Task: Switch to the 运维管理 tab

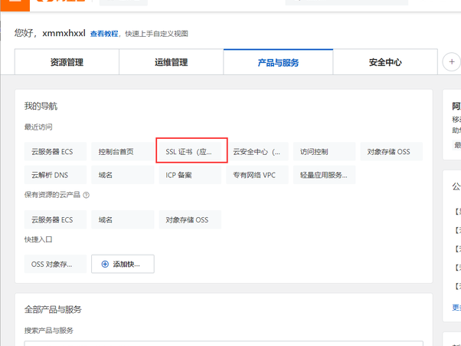Action: pos(171,62)
